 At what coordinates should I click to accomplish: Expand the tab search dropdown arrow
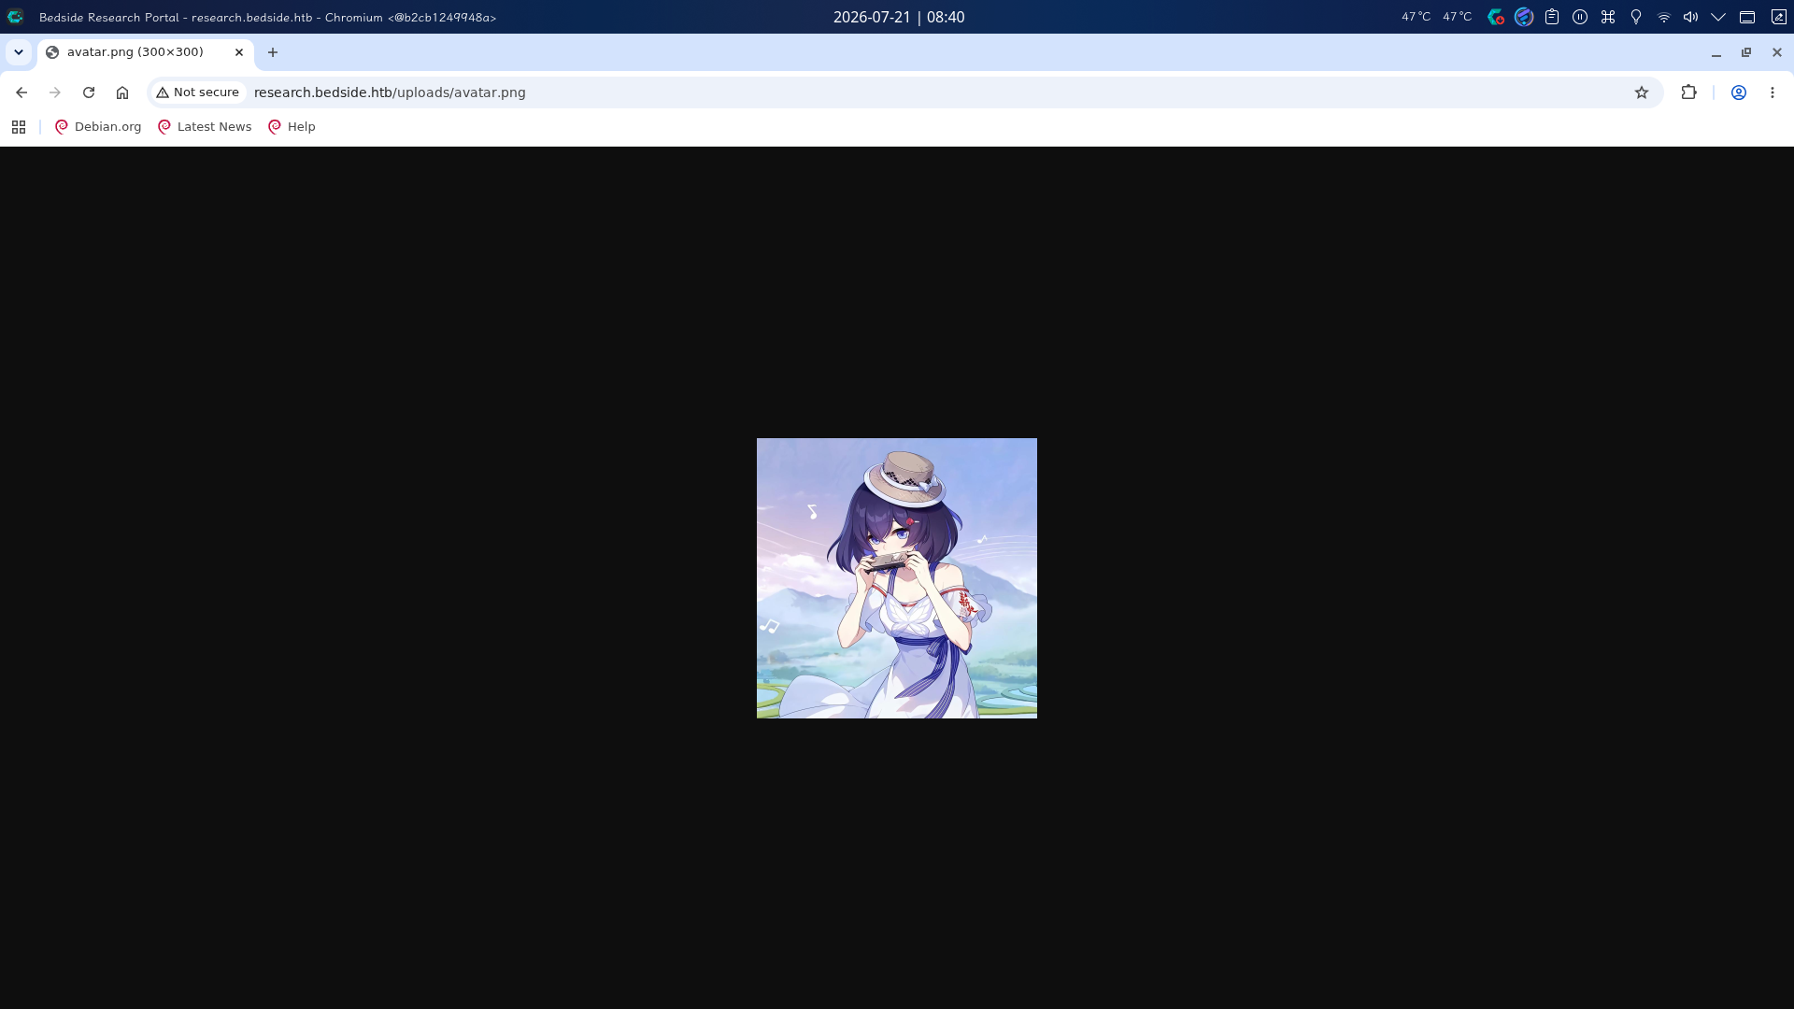coord(19,52)
